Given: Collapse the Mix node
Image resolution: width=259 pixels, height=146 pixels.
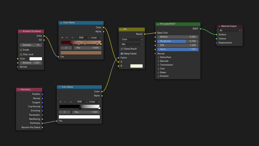Looking at the screenshot, I should [x=121, y=29].
